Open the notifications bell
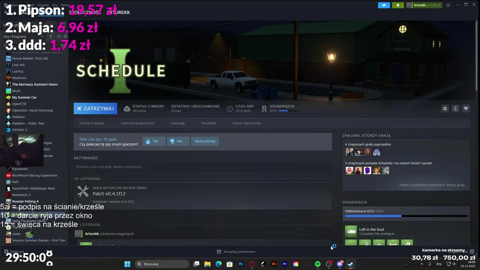Viewport: 480px width, 270px height. click(x=398, y=5)
